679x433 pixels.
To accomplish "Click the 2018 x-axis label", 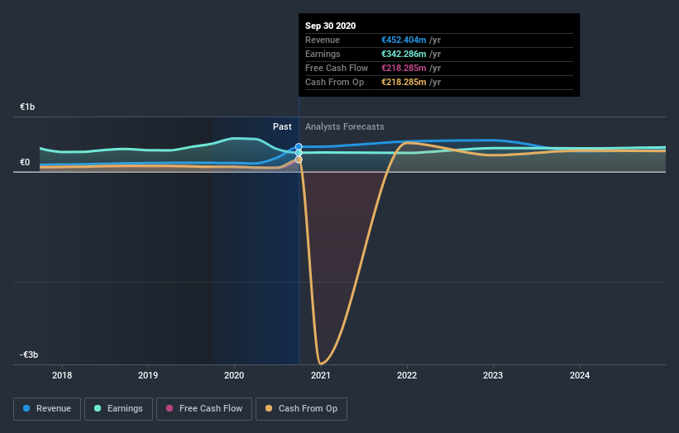I will (62, 375).
